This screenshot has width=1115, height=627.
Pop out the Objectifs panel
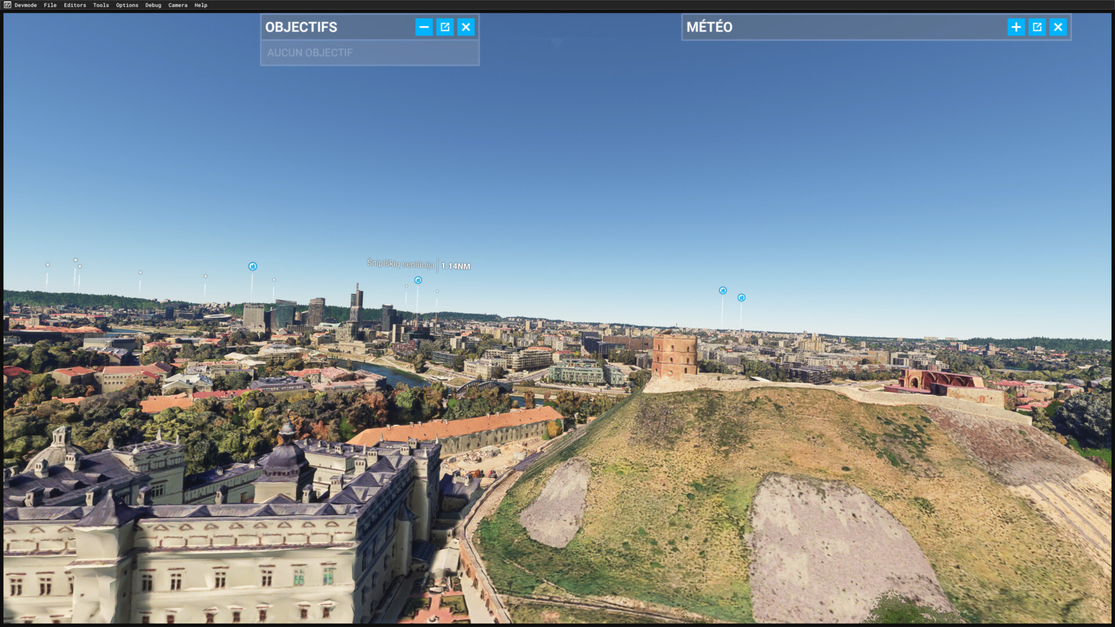click(x=445, y=27)
